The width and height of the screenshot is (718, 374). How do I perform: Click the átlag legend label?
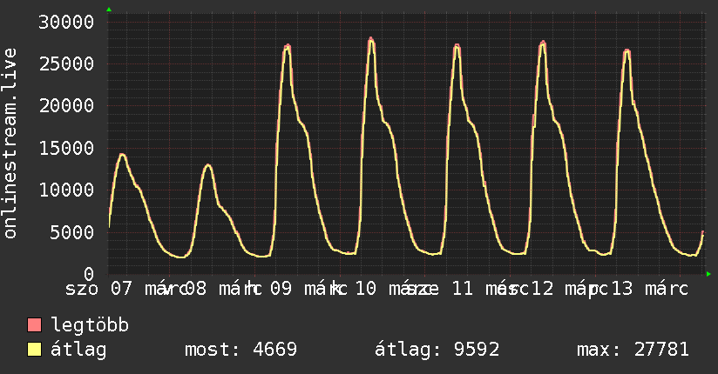click(x=78, y=350)
